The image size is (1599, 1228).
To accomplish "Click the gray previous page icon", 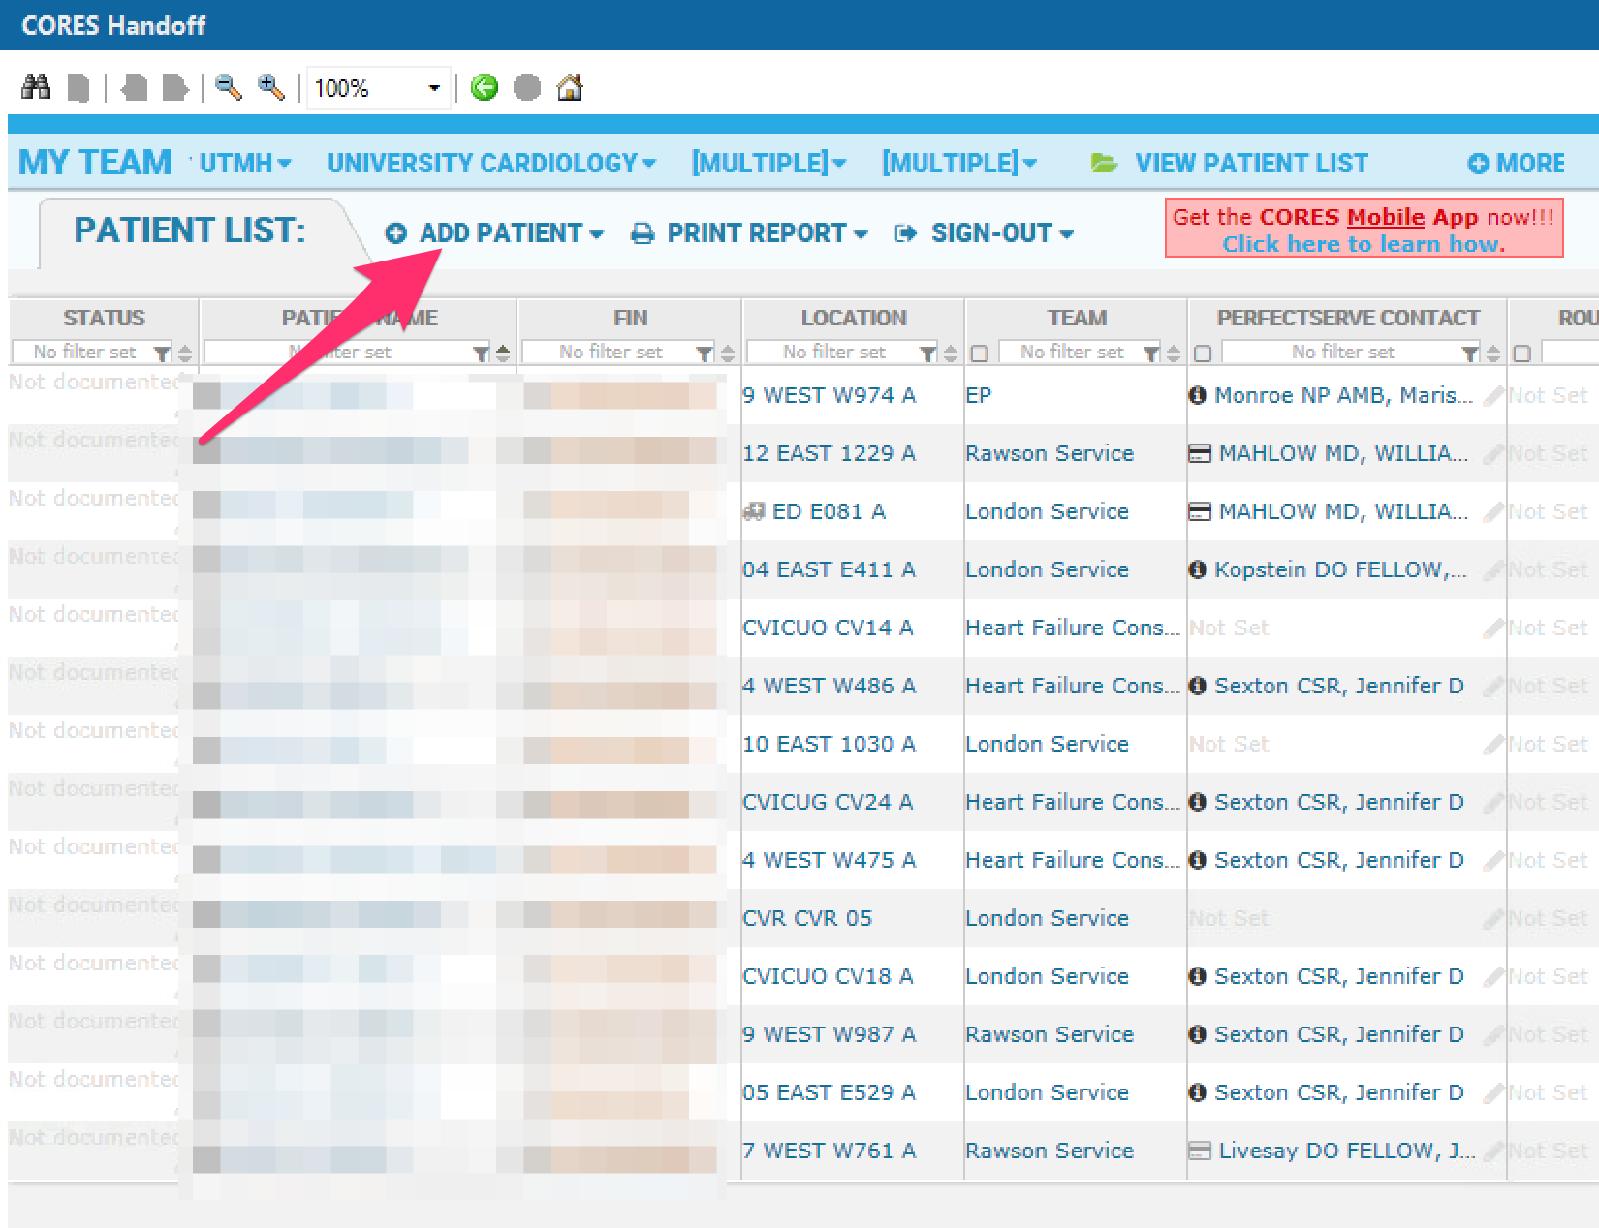I will [134, 88].
